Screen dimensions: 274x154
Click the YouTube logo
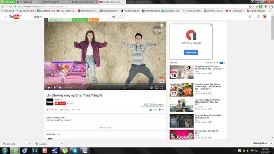point(14,17)
